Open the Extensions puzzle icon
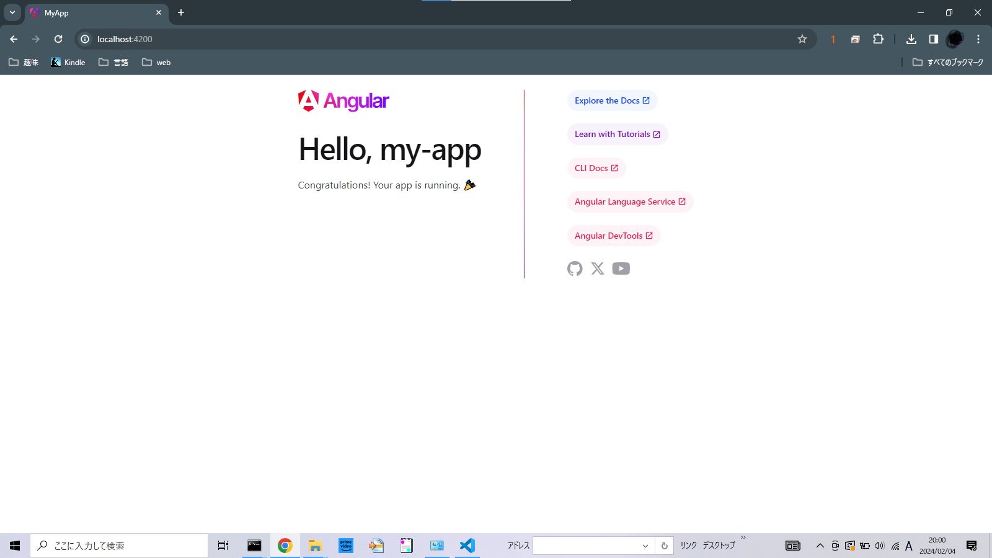 [x=878, y=39]
